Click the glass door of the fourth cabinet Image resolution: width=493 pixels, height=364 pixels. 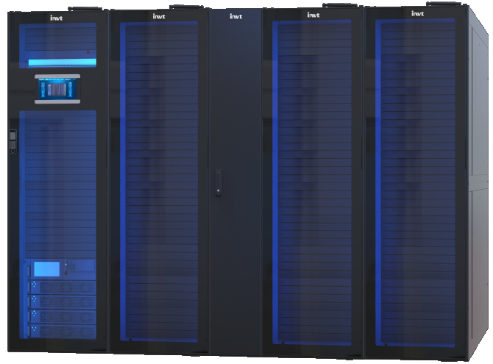click(x=313, y=184)
